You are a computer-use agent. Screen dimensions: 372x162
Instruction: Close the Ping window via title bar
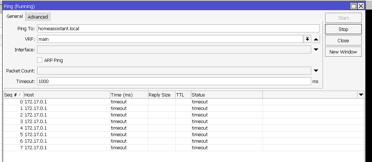pyautogui.click(x=360, y=6)
